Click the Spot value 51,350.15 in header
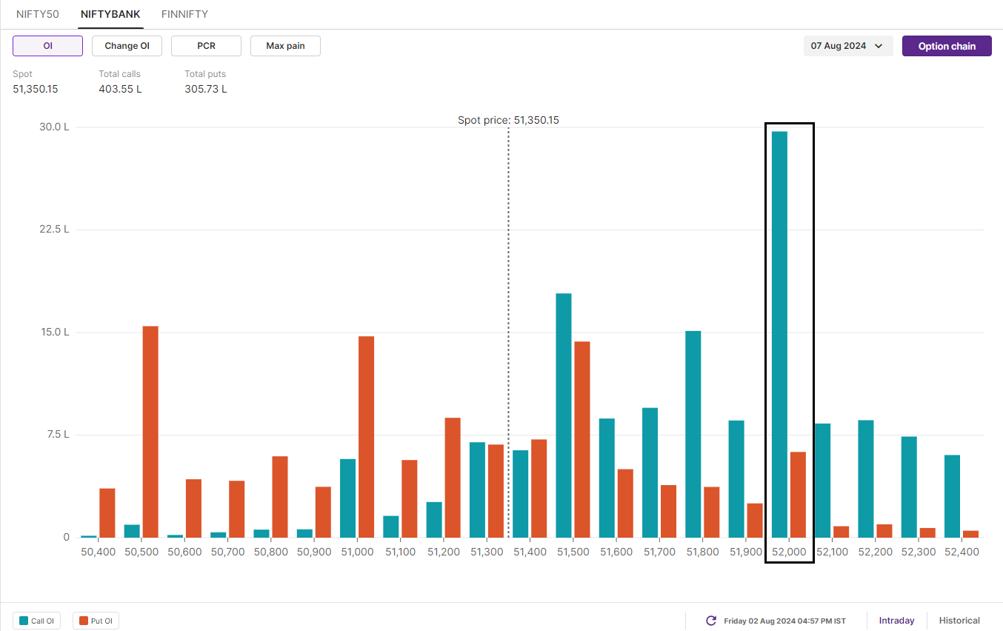This screenshot has width=1003, height=631. pos(36,89)
